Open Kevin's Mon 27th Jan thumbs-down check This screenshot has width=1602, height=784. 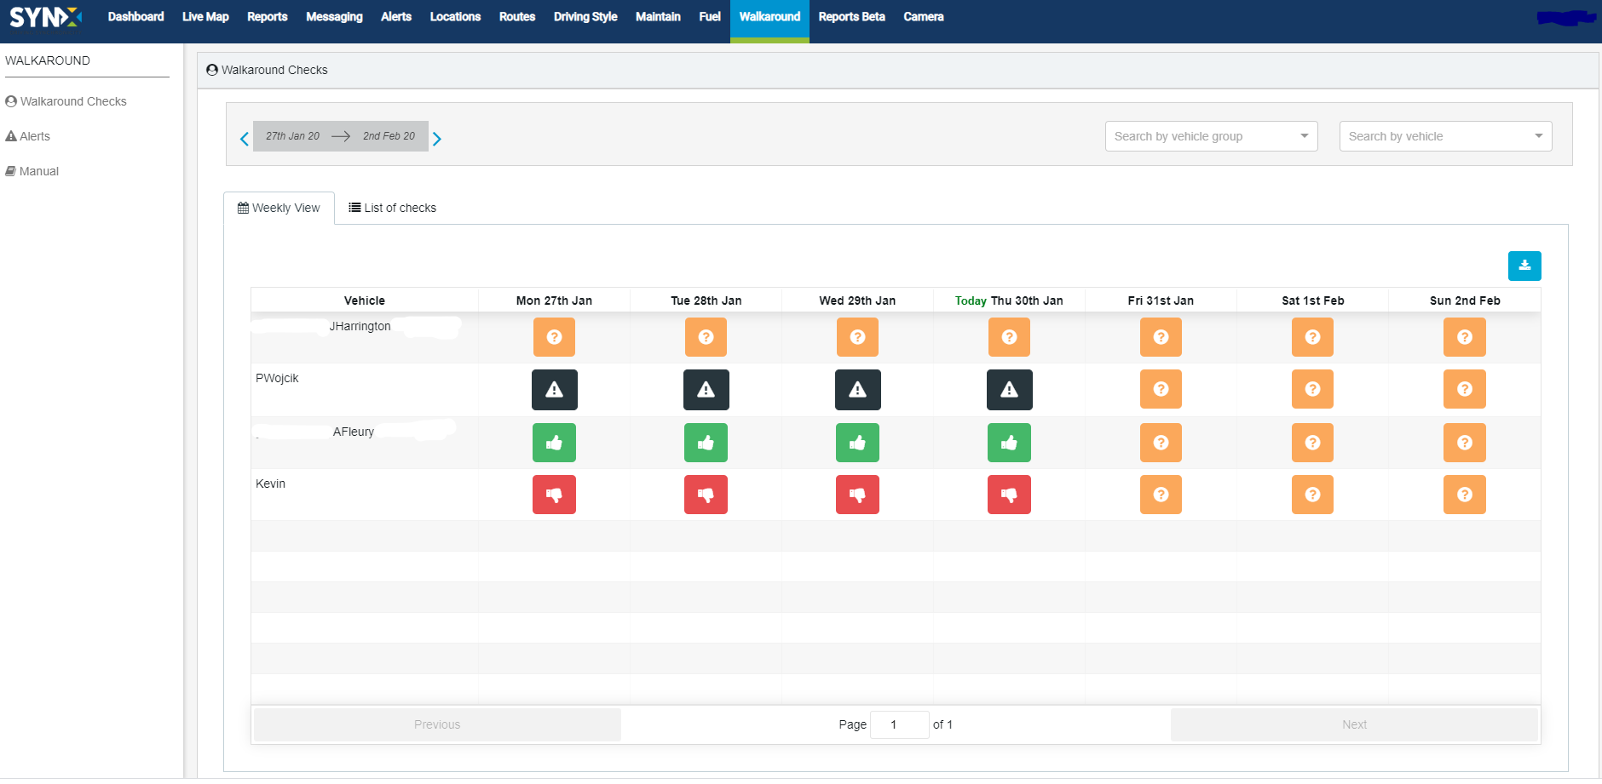pyautogui.click(x=554, y=495)
